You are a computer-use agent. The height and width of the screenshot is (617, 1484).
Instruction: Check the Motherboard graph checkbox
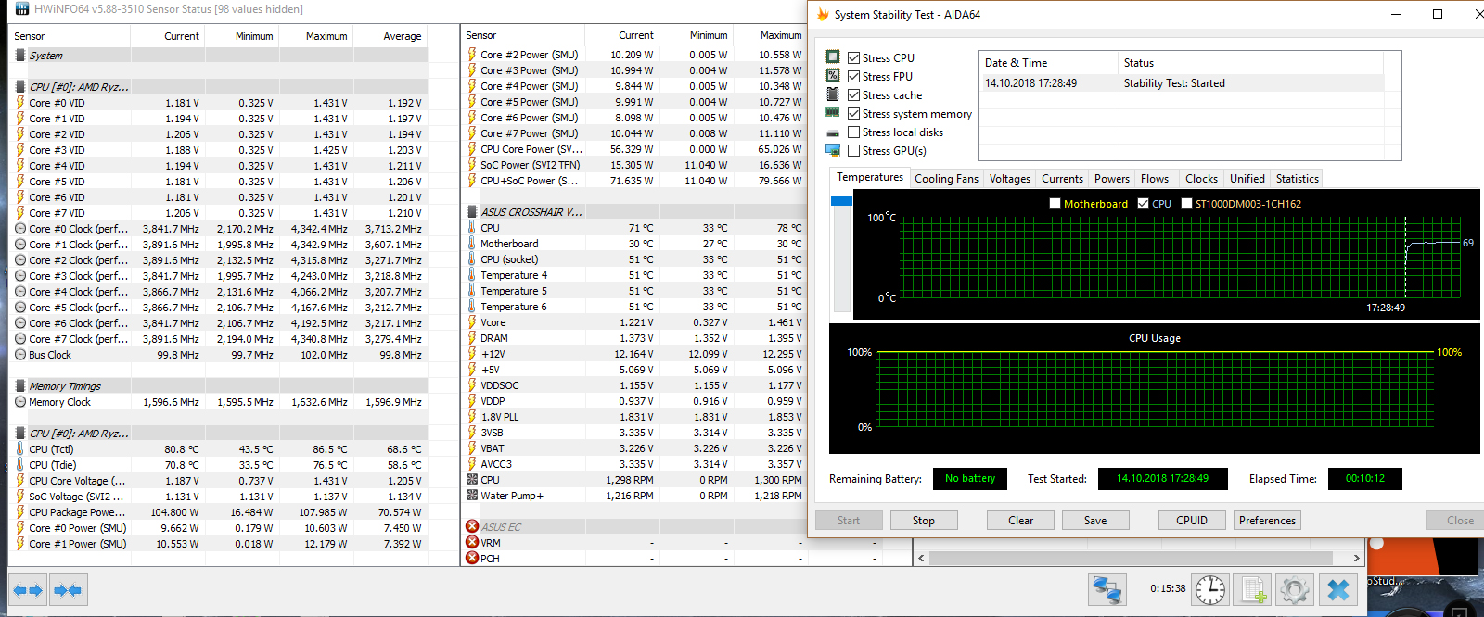click(1055, 204)
